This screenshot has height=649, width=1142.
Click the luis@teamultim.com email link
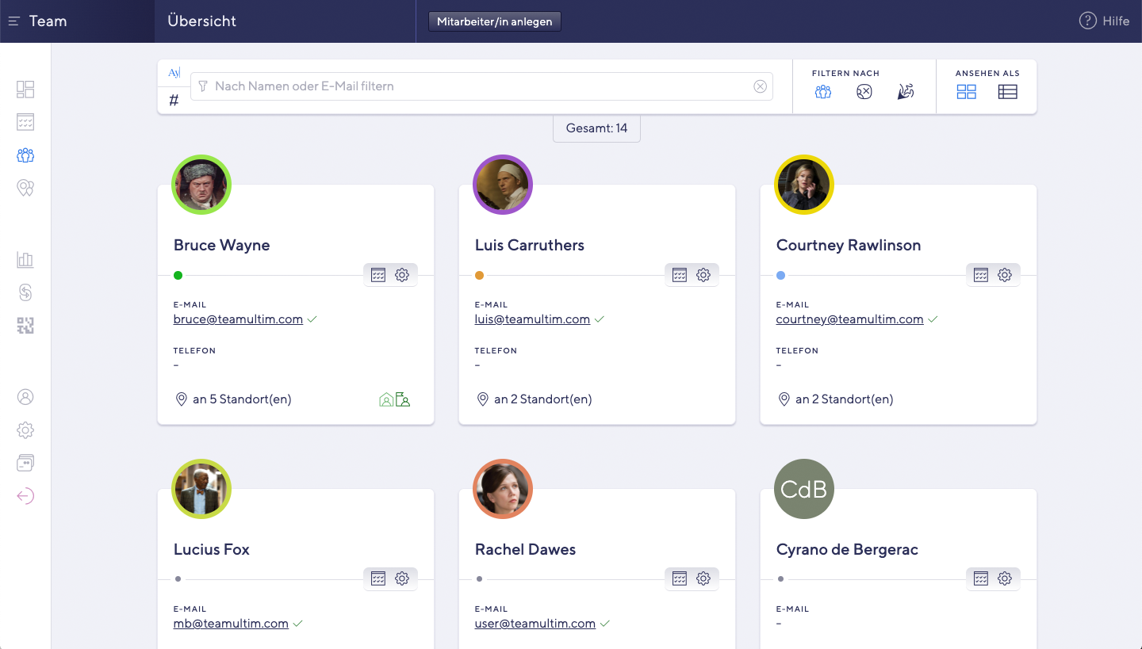coord(532,319)
